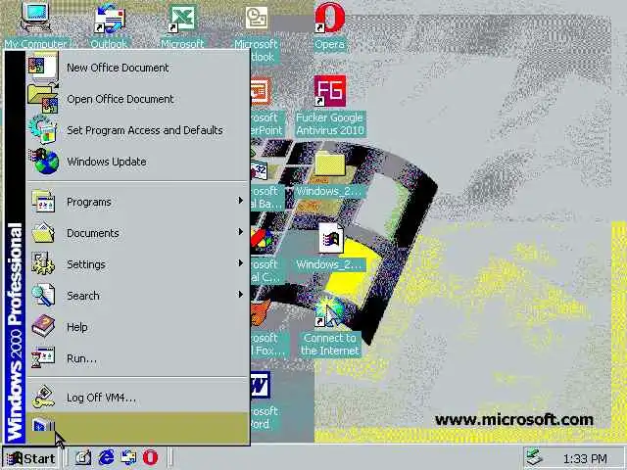Click the Log Off key icon
The height and width of the screenshot is (470, 627).
[x=43, y=397]
